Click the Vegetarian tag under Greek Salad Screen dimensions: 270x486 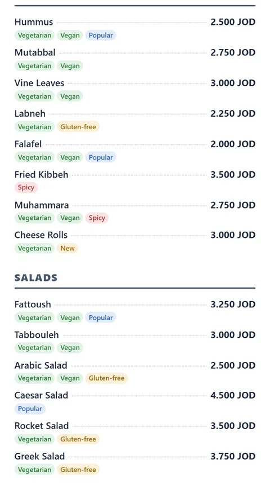point(35,470)
